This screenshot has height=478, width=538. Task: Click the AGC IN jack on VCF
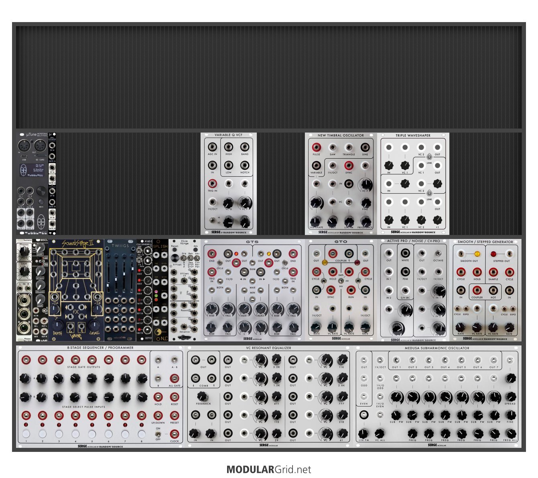212,147
